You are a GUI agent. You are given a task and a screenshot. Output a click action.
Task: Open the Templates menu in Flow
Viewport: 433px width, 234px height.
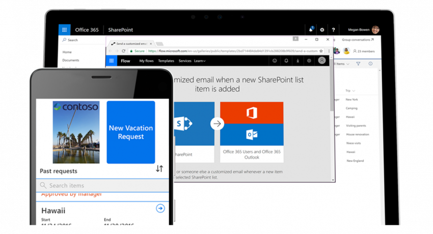click(x=166, y=61)
